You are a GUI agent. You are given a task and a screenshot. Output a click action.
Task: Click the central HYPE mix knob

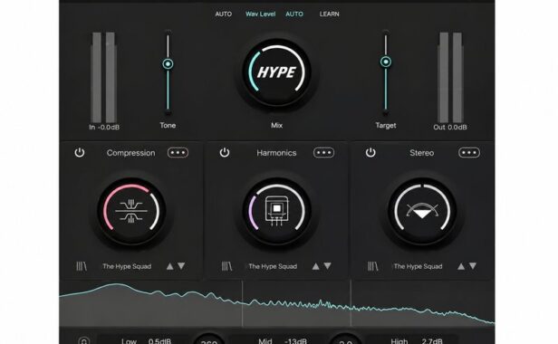coord(277,72)
